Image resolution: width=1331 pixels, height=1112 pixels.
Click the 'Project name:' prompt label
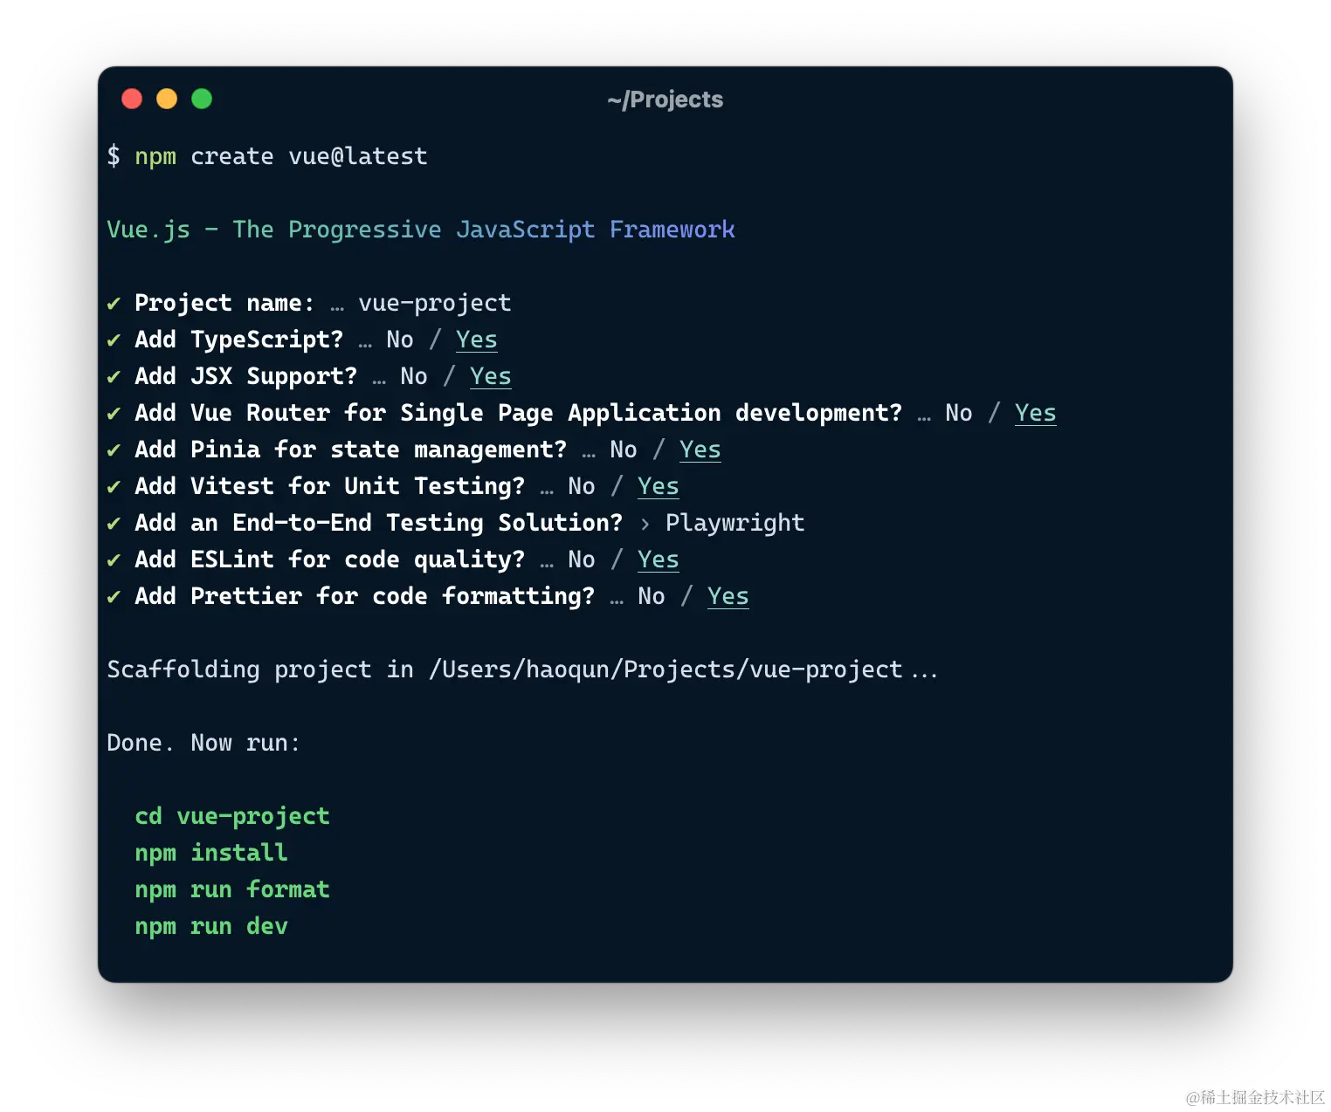(x=224, y=303)
